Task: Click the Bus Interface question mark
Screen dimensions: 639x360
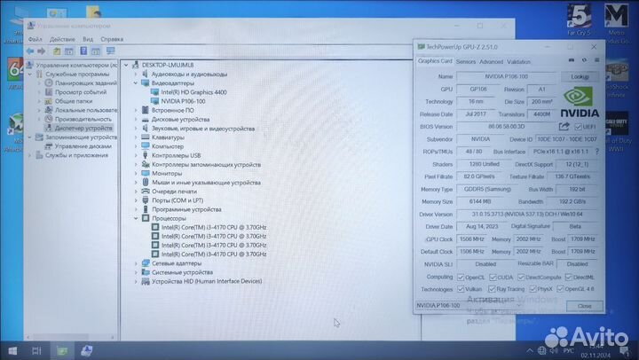Action: pos(597,152)
